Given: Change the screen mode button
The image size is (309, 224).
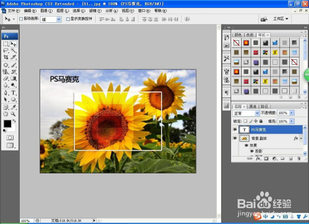Looking at the screenshot, I should (10, 145).
